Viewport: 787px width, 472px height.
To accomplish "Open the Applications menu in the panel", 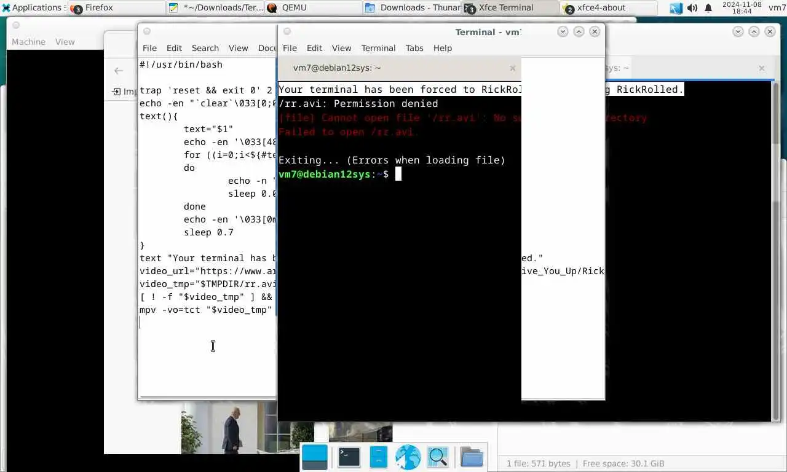I will click(33, 7).
